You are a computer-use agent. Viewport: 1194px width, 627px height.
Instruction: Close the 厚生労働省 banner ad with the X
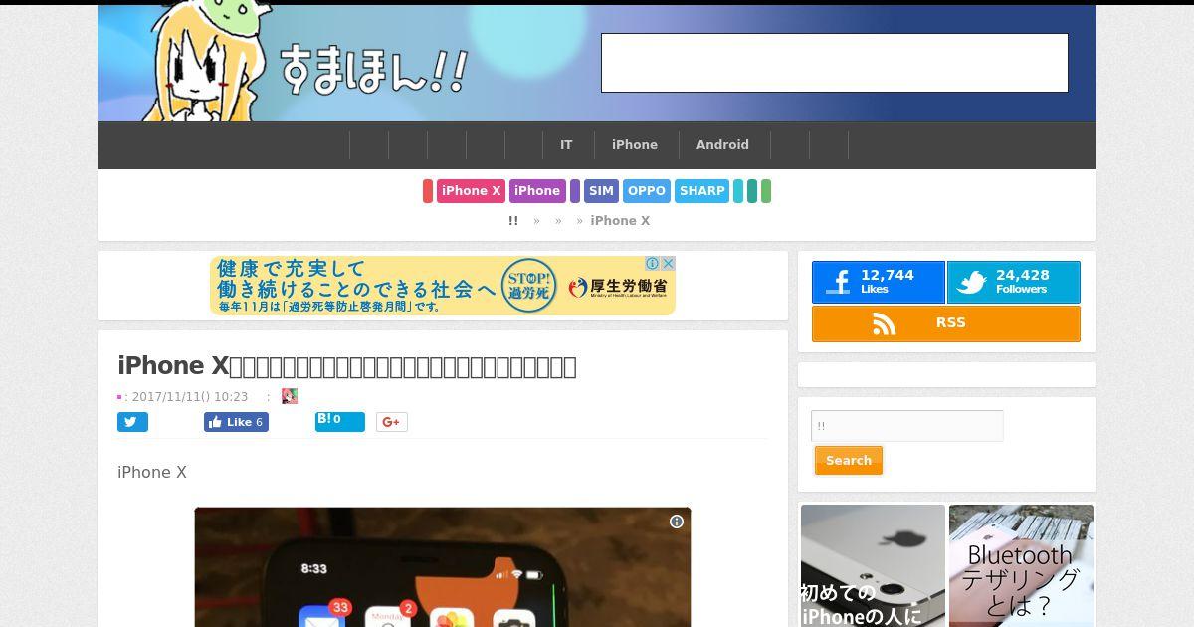669,264
